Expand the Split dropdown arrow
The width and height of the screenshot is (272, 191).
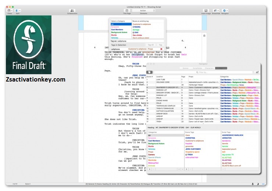pyautogui.click(x=20, y=11)
